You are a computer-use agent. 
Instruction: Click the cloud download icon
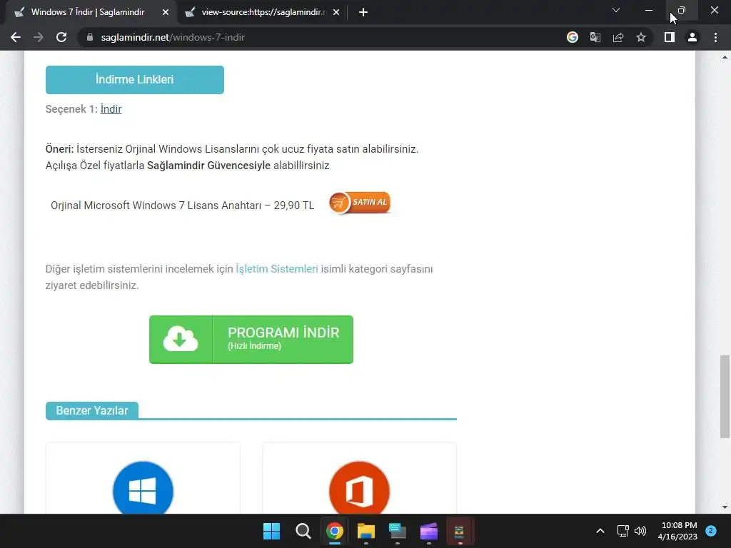pos(181,339)
